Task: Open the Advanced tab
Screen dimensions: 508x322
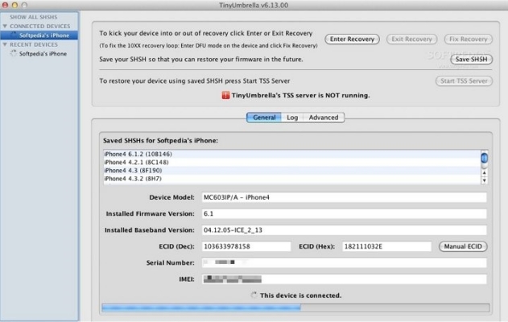Action: coord(324,118)
